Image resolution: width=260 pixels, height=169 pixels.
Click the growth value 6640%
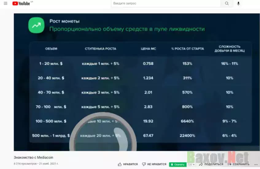click(187, 121)
